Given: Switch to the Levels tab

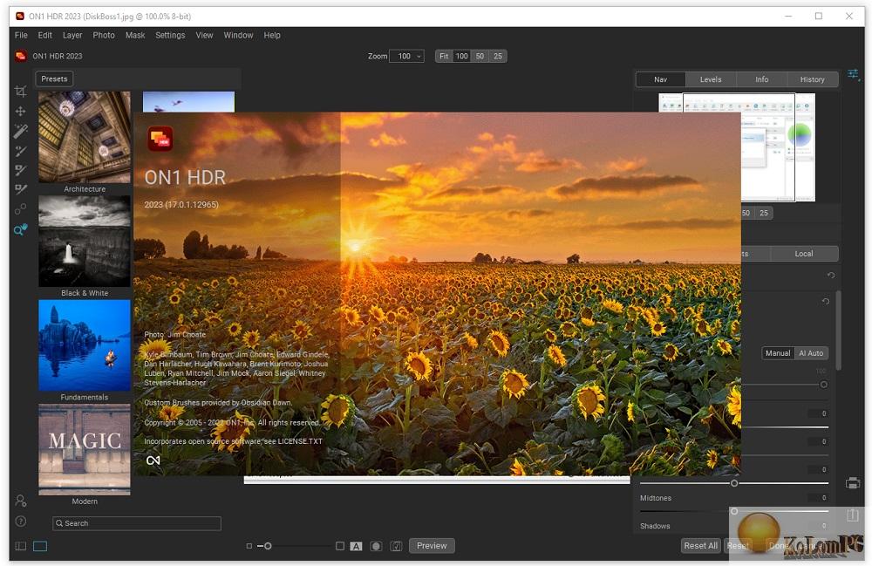Looking at the screenshot, I should (x=711, y=79).
